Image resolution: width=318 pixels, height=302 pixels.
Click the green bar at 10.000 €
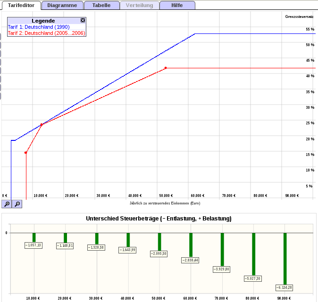[x=34, y=237]
